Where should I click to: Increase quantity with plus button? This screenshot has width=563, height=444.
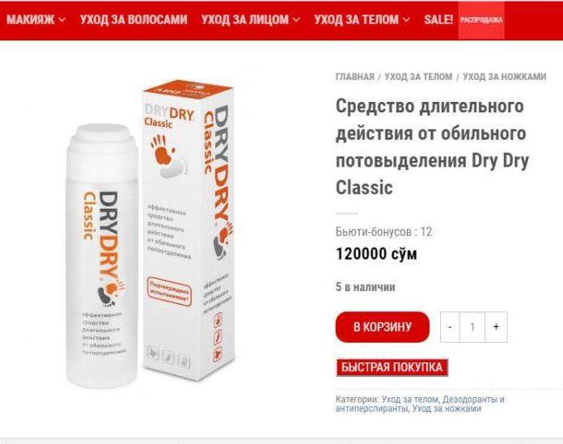(x=496, y=327)
